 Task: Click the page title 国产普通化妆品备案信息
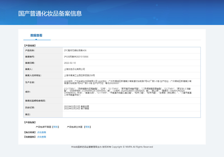(50, 13)
